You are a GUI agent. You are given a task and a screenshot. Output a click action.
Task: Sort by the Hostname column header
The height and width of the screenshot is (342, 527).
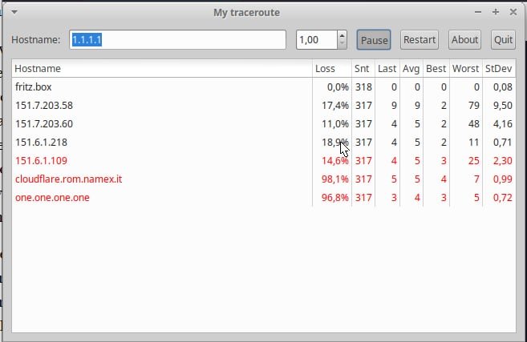click(160, 69)
